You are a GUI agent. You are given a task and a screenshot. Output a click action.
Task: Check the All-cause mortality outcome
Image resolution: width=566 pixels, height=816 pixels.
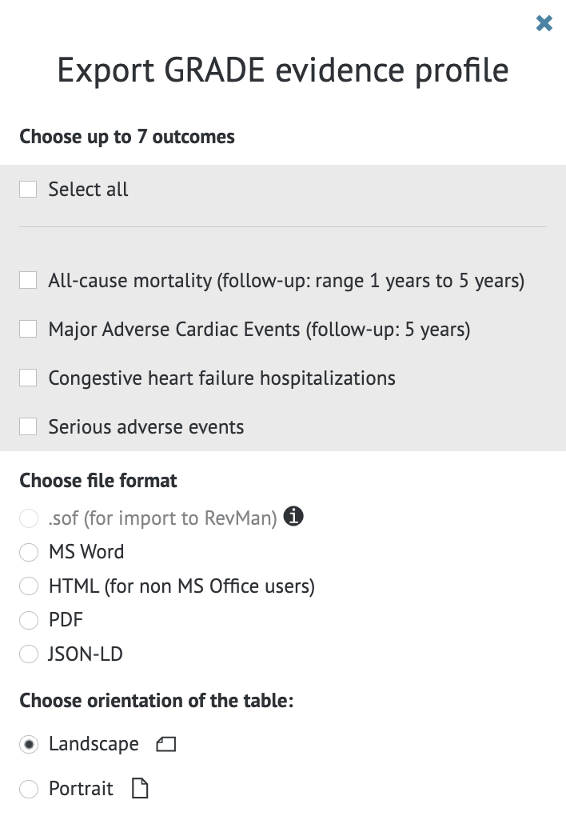click(28, 281)
